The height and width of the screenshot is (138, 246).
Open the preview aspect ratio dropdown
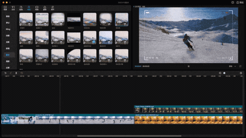click(231, 66)
